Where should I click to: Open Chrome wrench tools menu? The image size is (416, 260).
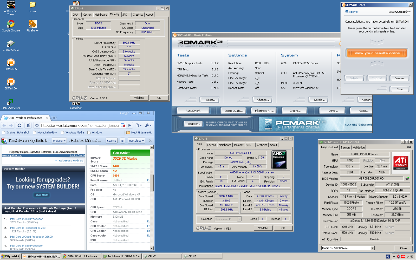pos(148,125)
